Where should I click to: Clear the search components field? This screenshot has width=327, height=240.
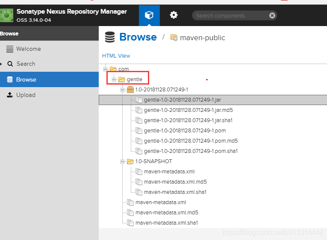(x=272, y=15)
